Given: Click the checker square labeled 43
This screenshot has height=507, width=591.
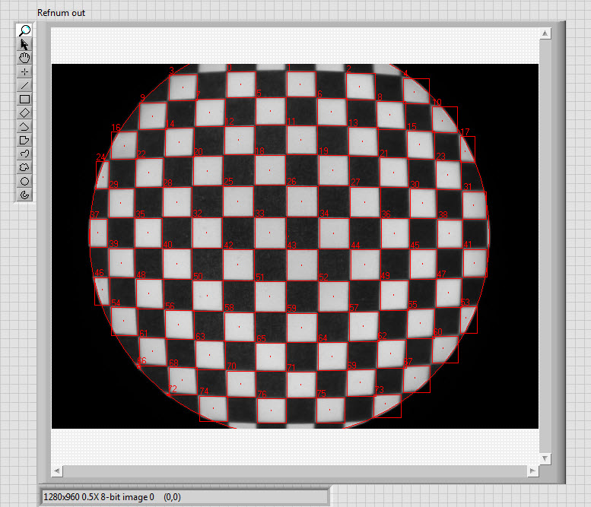Looking at the screenshot, I should [x=301, y=265].
